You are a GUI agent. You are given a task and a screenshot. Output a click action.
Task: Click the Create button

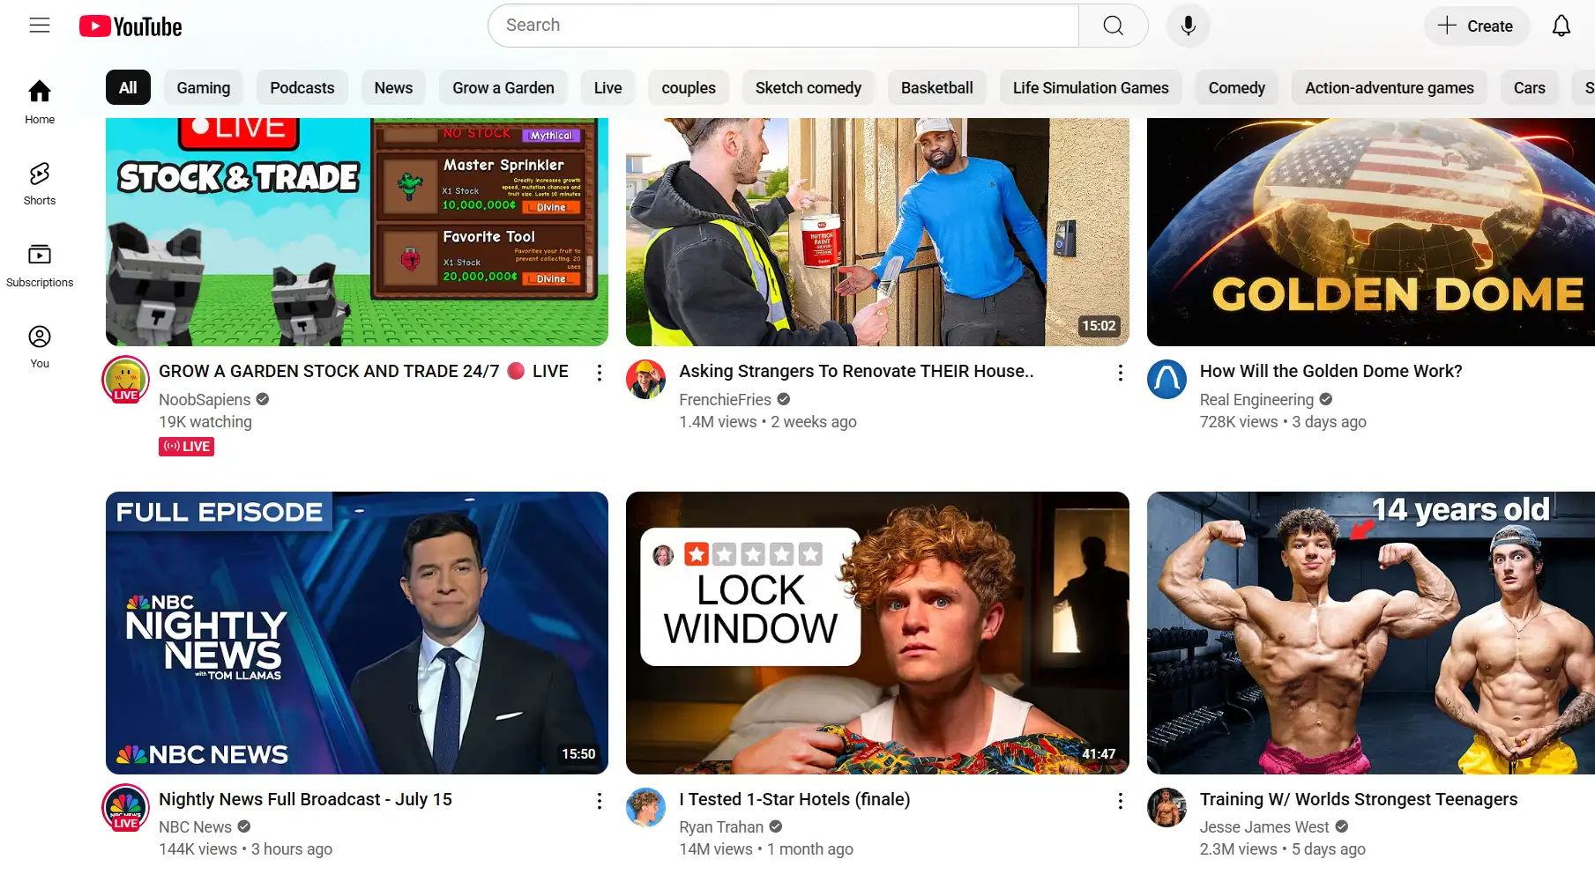coord(1475,26)
